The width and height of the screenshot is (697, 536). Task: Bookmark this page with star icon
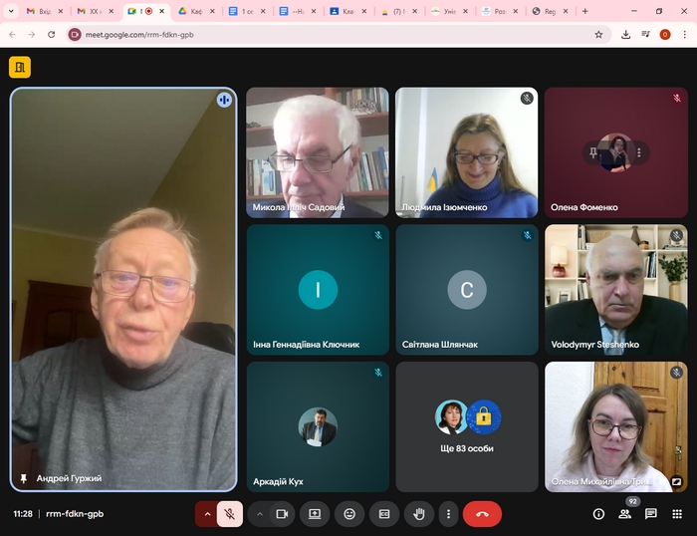tap(598, 34)
